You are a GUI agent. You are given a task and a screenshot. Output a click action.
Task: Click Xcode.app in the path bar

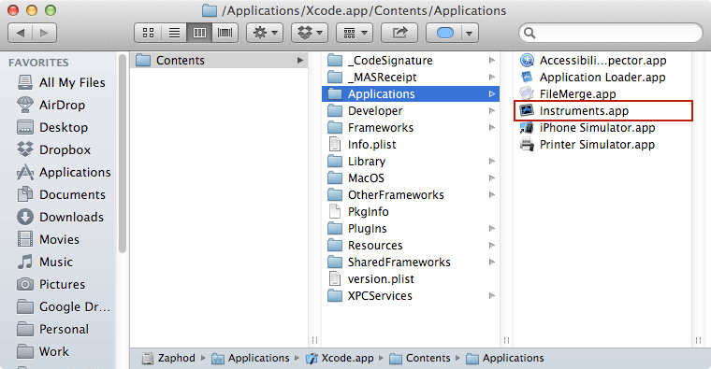coord(341,358)
